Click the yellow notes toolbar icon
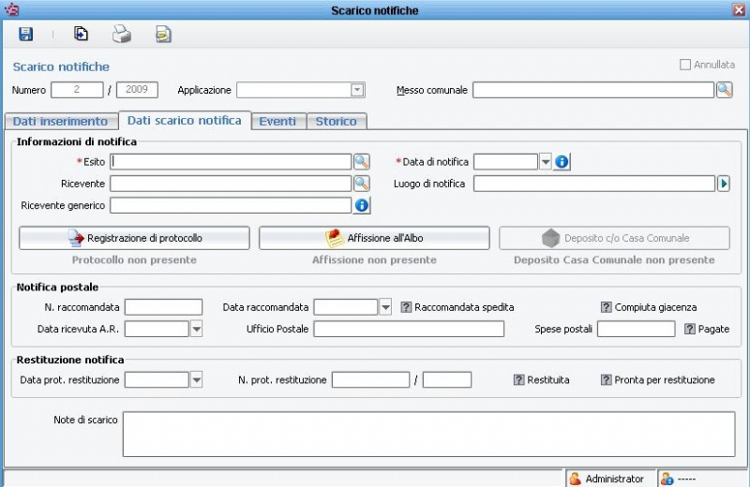The width and height of the screenshot is (750, 487). (163, 35)
